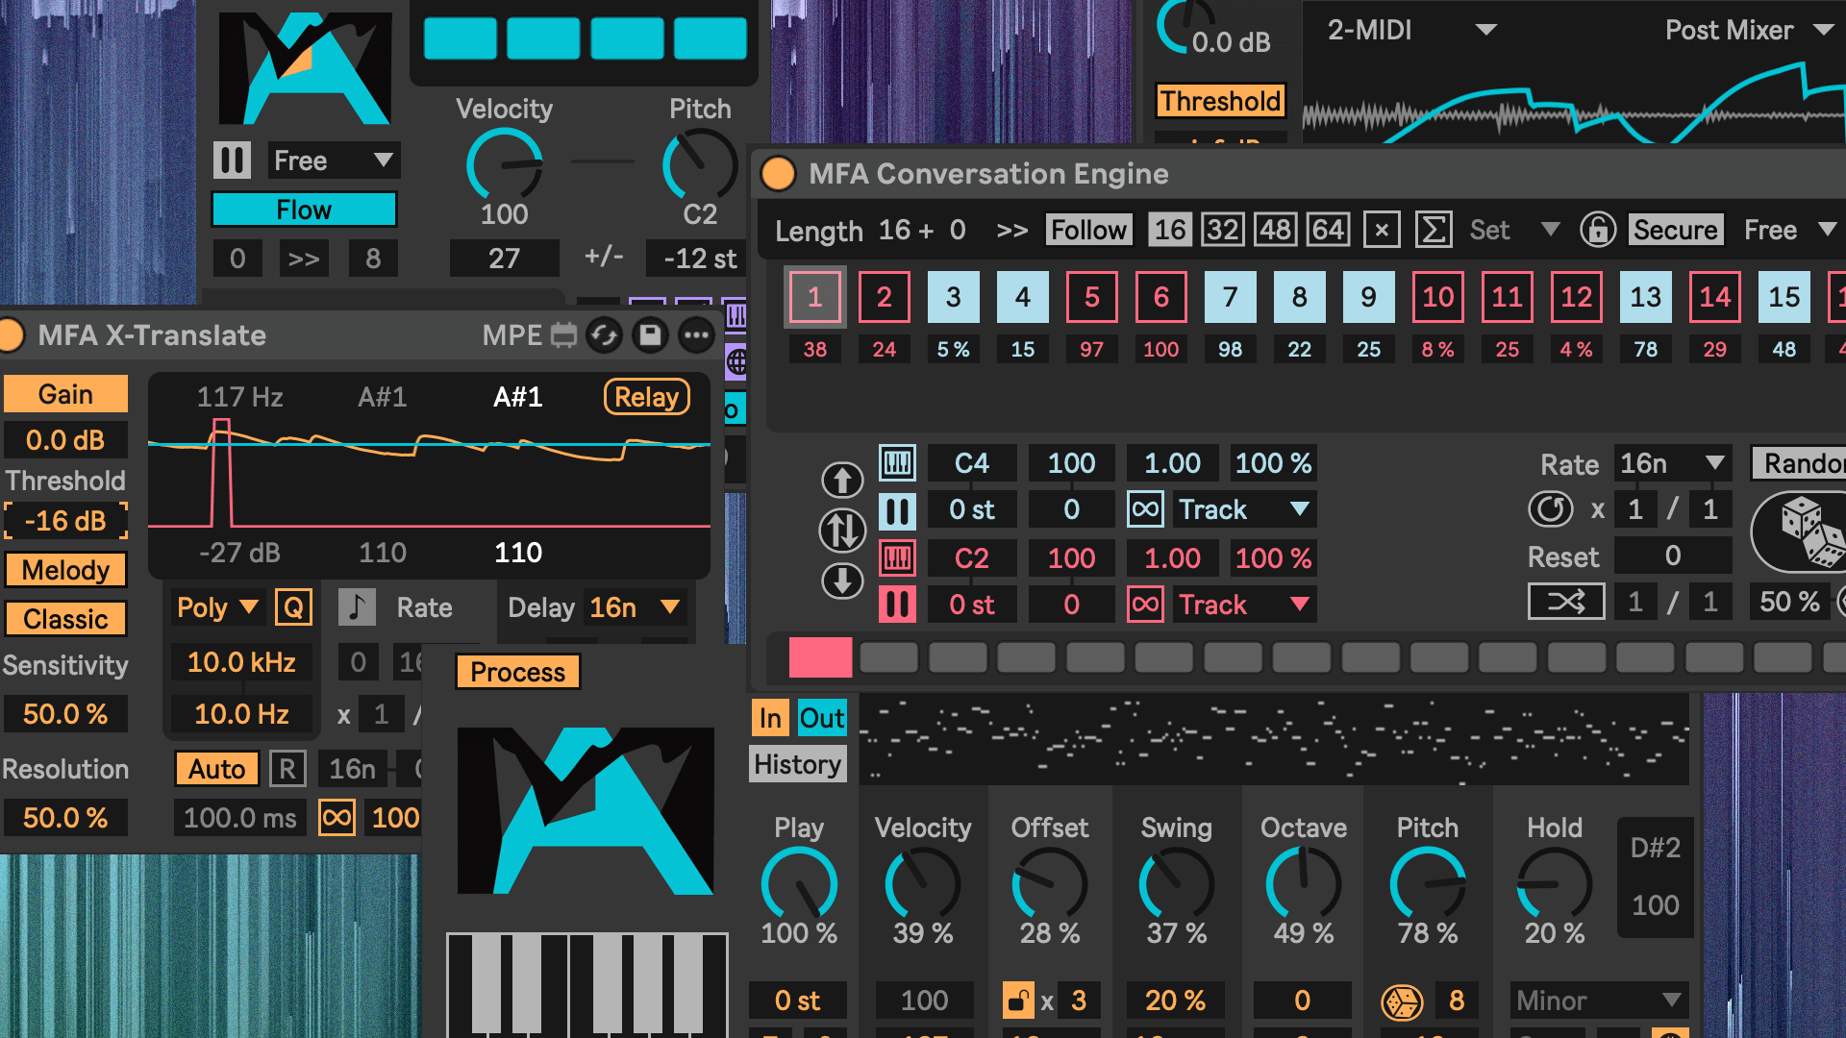The width and height of the screenshot is (1846, 1038).
Task: Click the sigma sum icon button
Action: [x=1433, y=231]
